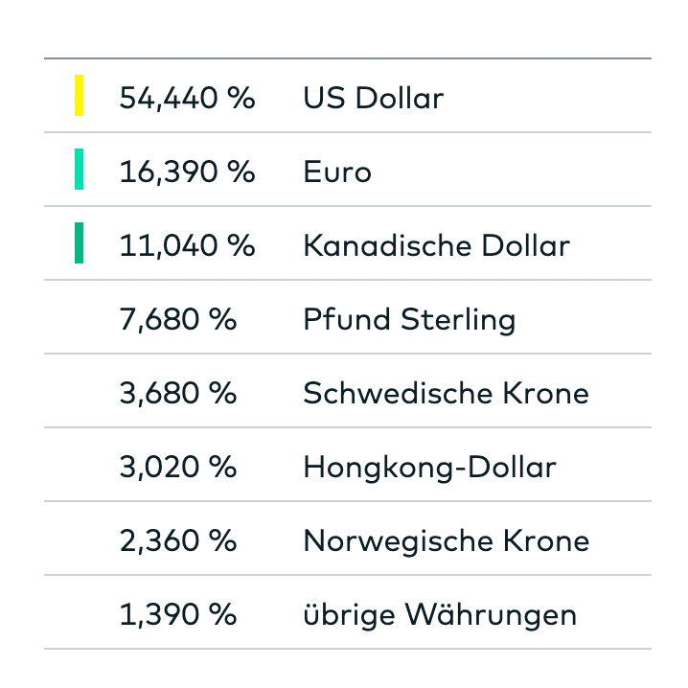
Task: Click the turquoise Euro color marker
Action: tap(79, 170)
